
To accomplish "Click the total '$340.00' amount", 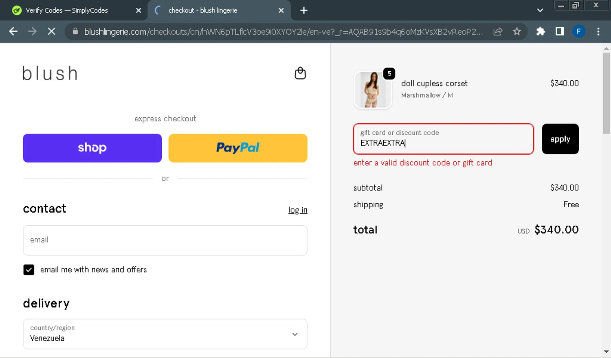I will coord(556,230).
